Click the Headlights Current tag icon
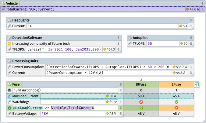This screenshot has height=123, width=206. 9,26
